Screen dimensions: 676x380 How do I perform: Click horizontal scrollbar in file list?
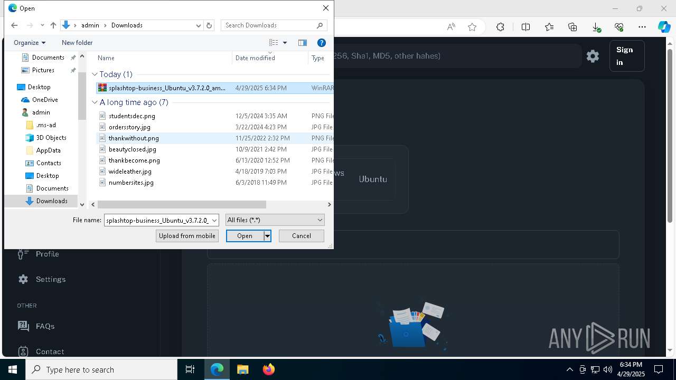[182, 204]
